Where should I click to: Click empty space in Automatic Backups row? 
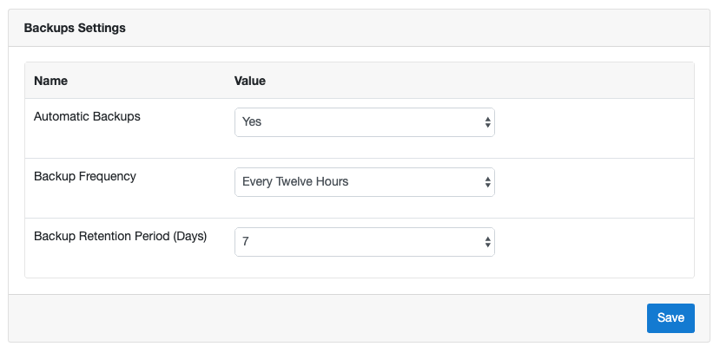pyautogui.click(x=594, y=128)
